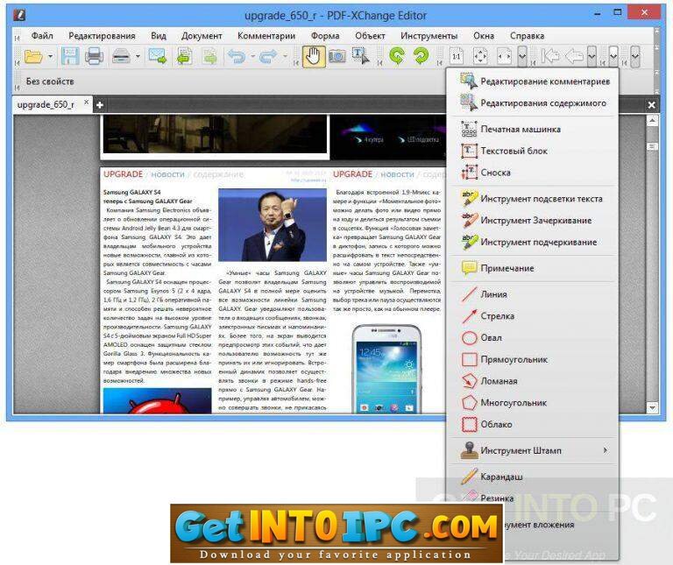This screenshot has width=673, height=565.
Task: Select the Snapshot camera tool
Action: 337,56
